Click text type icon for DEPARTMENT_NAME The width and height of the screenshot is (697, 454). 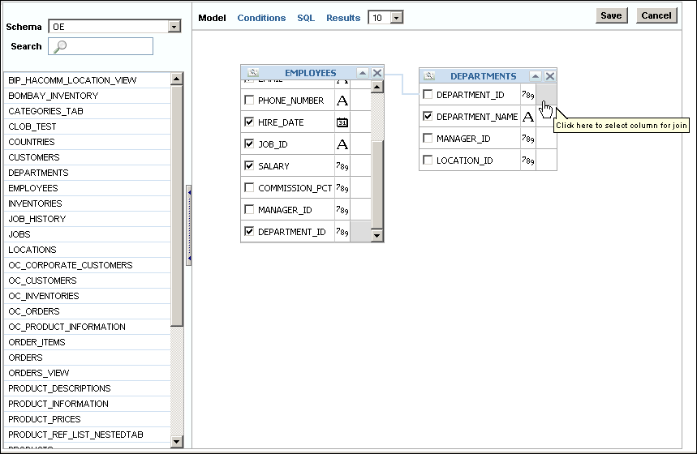[528, 117]
